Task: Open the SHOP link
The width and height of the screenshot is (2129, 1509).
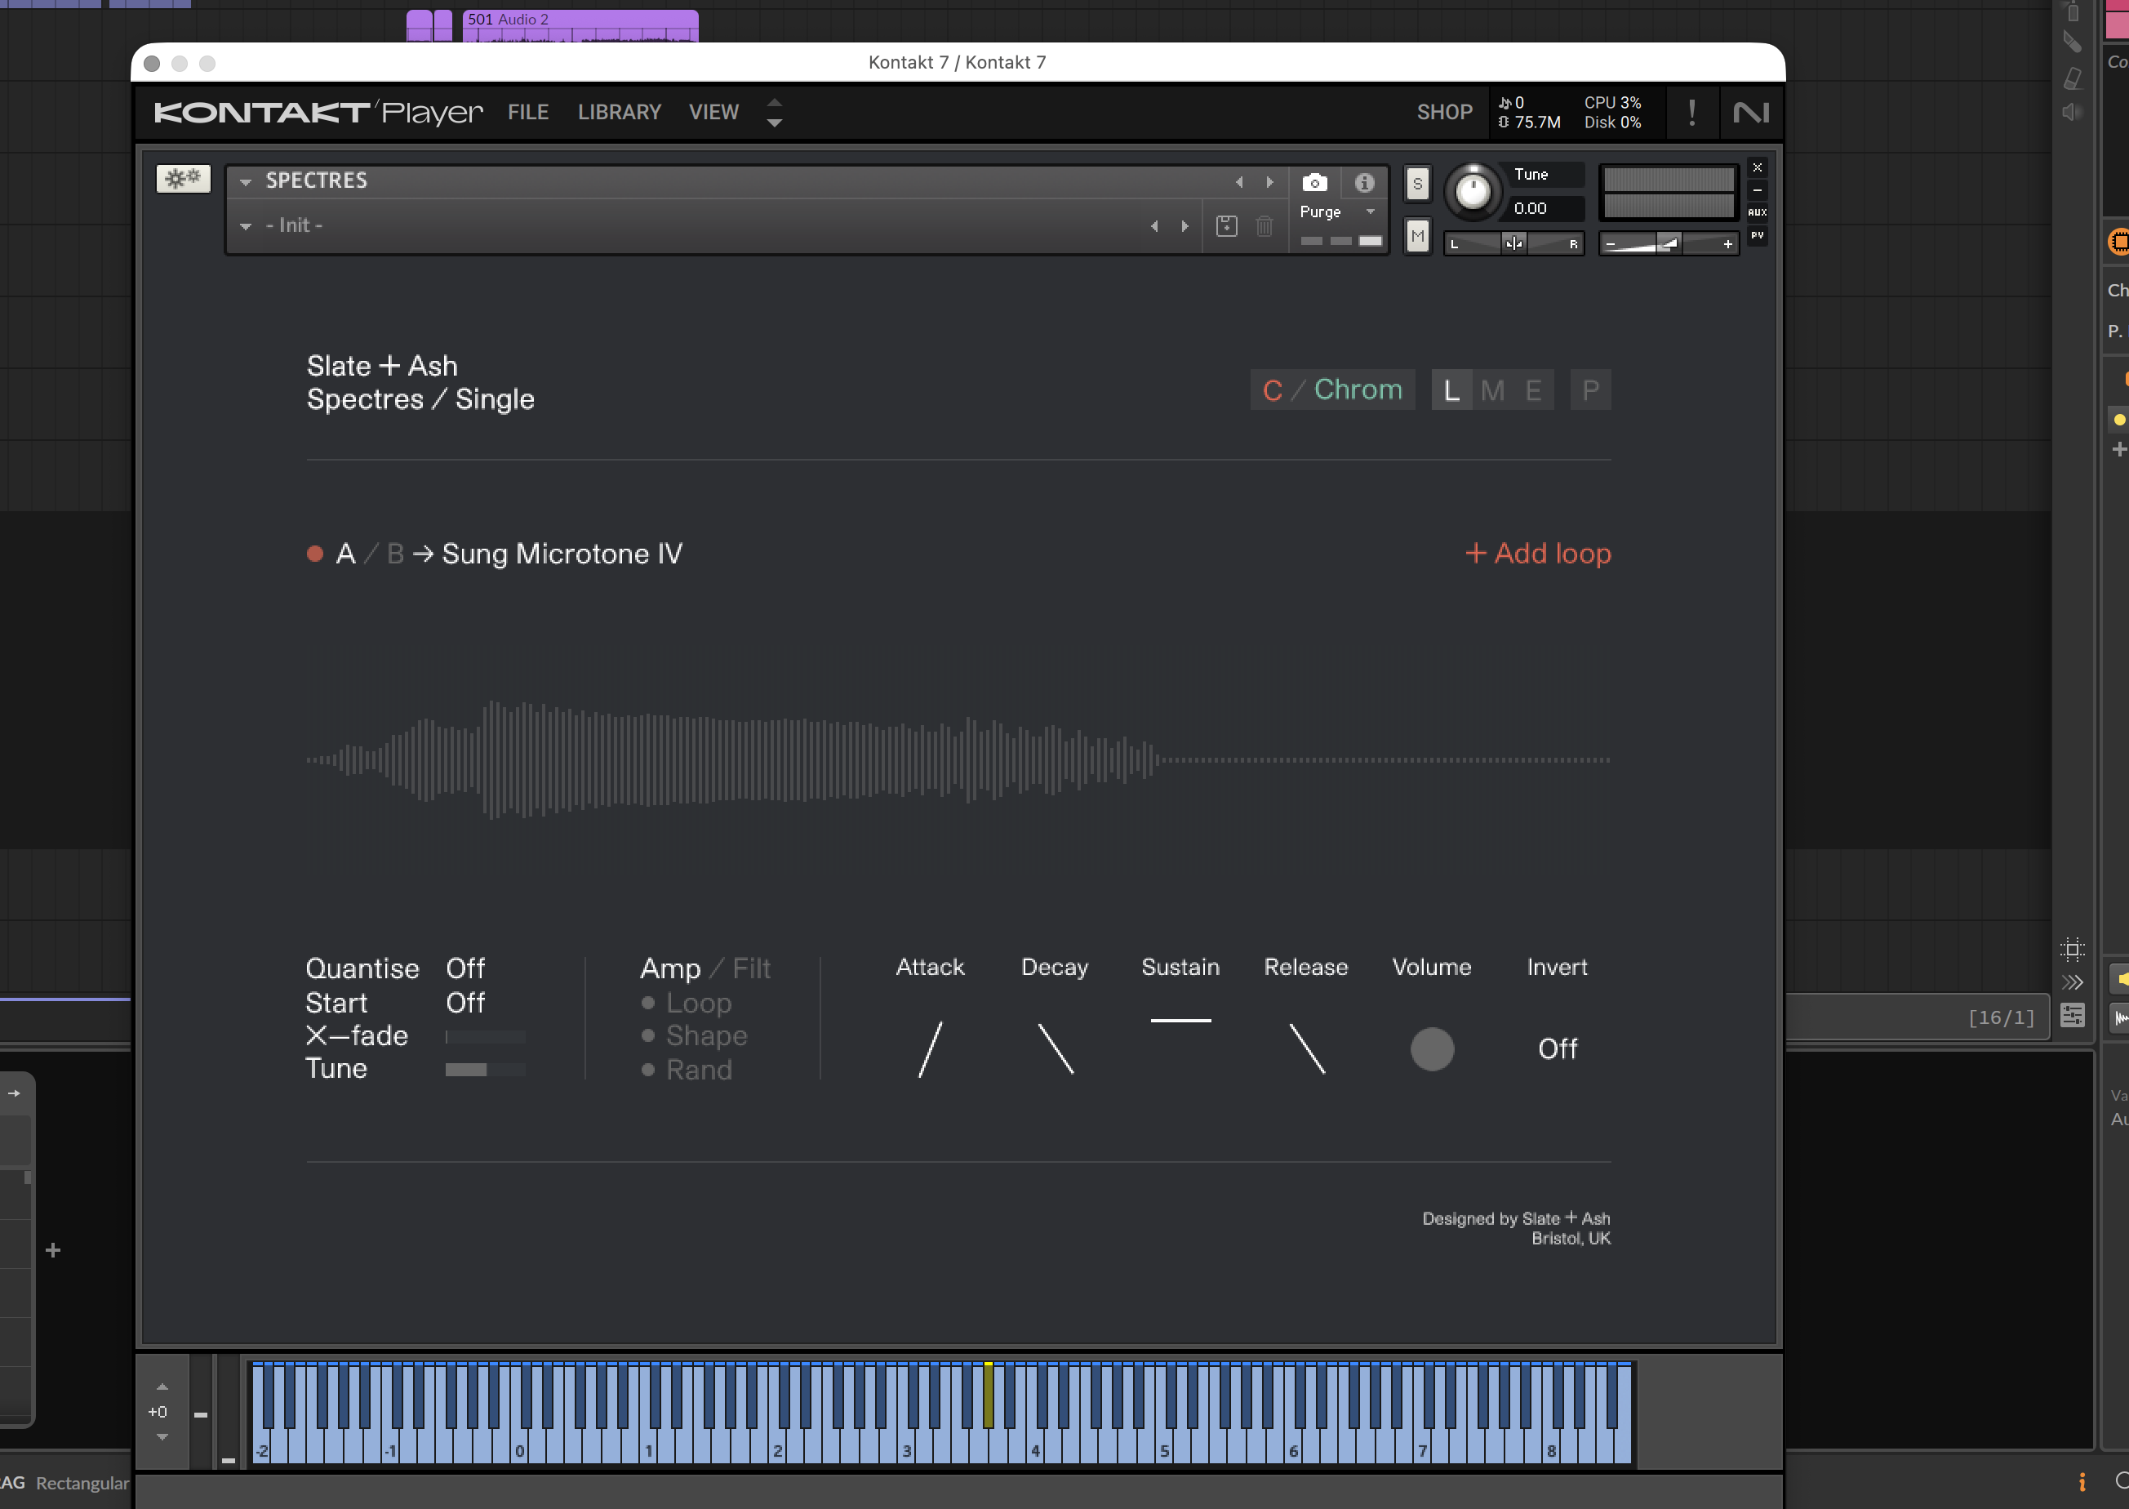Action: click(x=1444, y=113)
